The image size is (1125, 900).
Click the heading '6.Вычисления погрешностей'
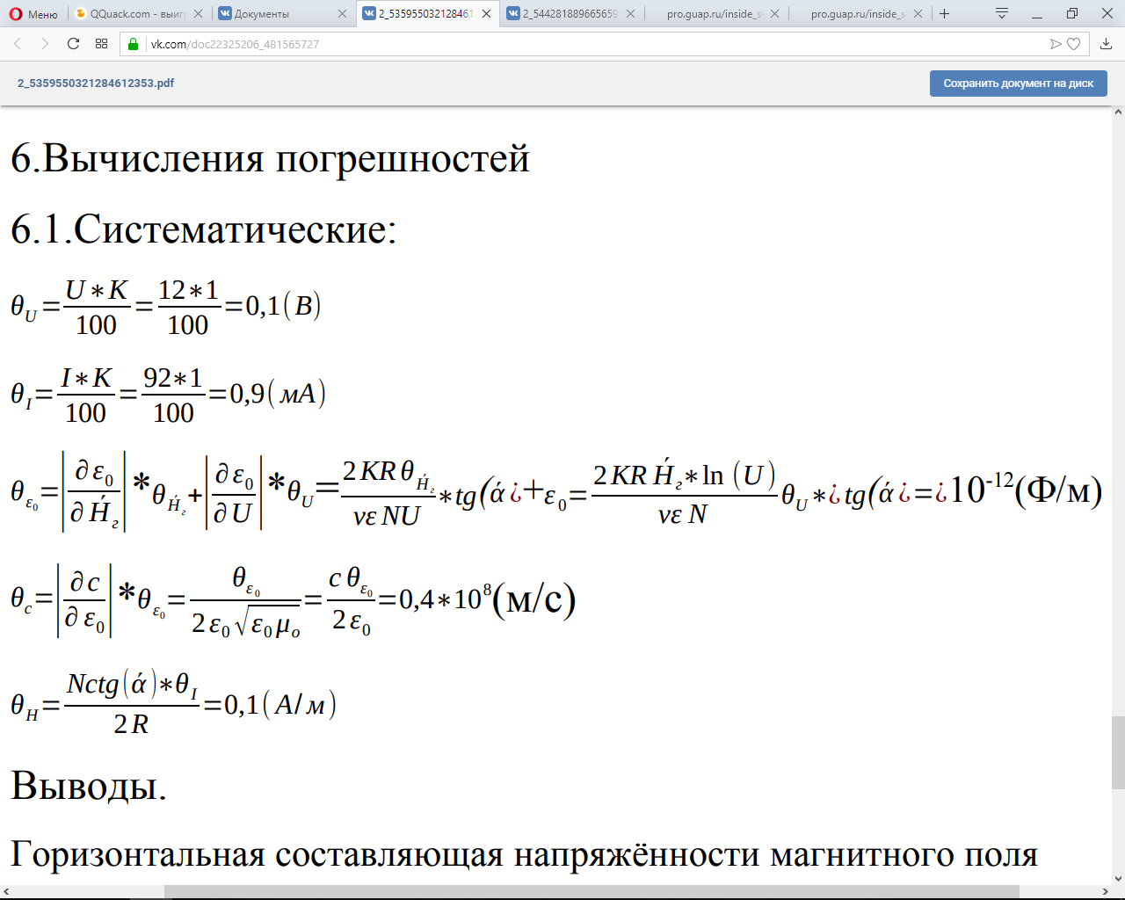[270, 159]
